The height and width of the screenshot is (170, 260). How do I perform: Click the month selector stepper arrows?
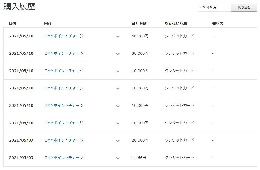pyautogui.click(x=229, y=7)
